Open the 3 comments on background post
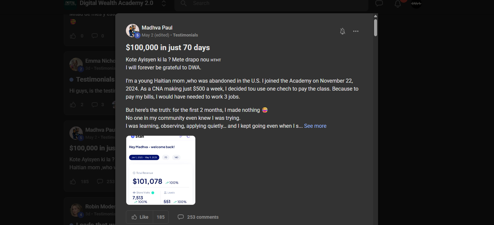The height and width of the screenshot is (225, 494). click(98, 105)
